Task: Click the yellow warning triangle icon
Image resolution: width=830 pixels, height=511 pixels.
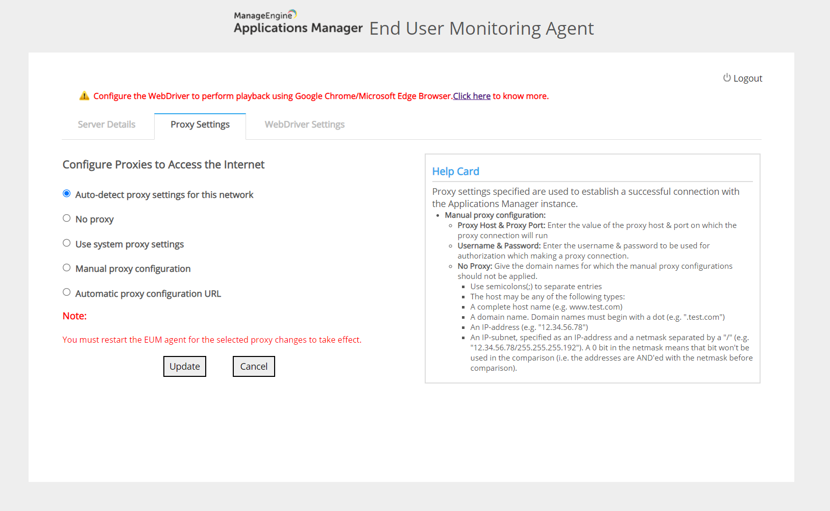Action: click(84, 96)
